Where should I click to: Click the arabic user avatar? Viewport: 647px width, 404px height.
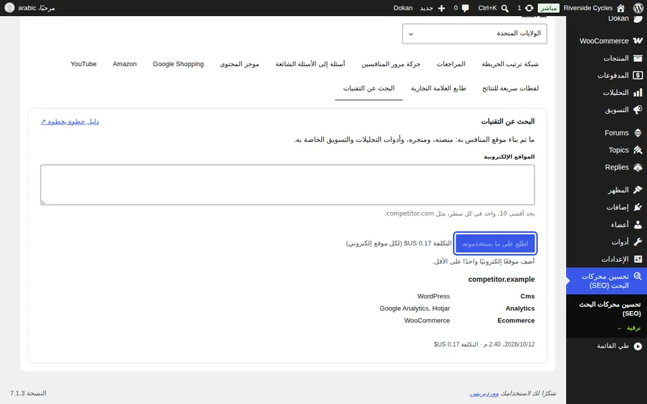click(x=9, y=8)
